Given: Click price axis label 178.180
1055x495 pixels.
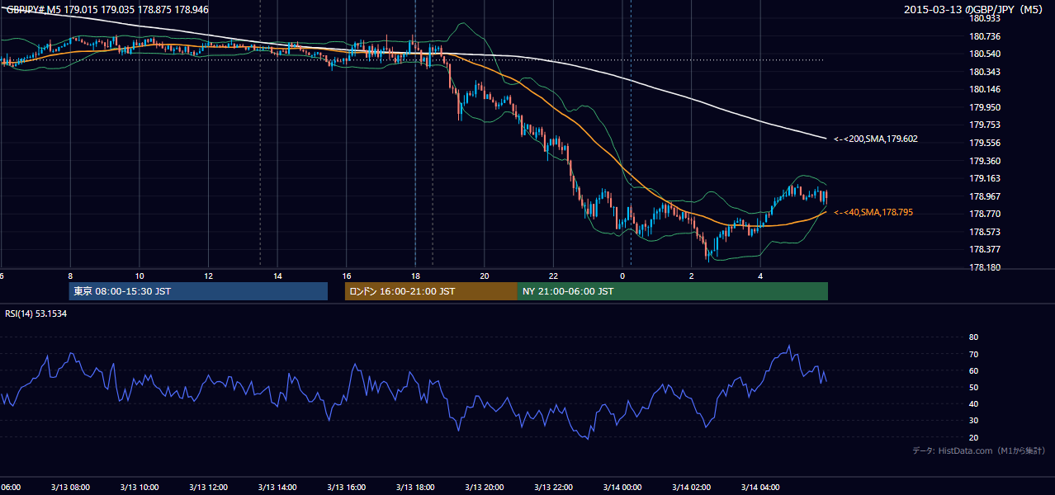Looking at the screenshot, I should pos(985,267).
